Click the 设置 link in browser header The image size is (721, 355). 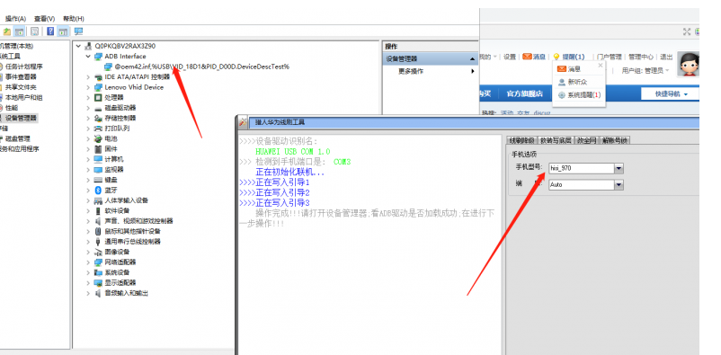(510, 57)
